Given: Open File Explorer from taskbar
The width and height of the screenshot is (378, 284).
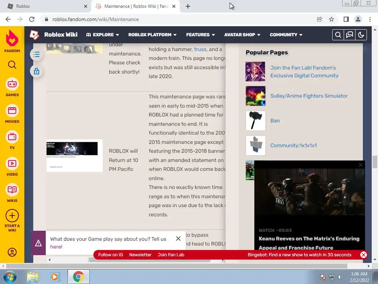Looking at the screenshot, I should point(33,277).
